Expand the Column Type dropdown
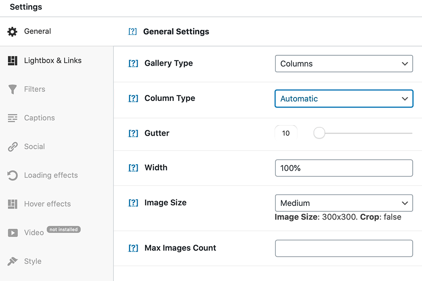The image size is (422, 281). click(x=343, y=98)
